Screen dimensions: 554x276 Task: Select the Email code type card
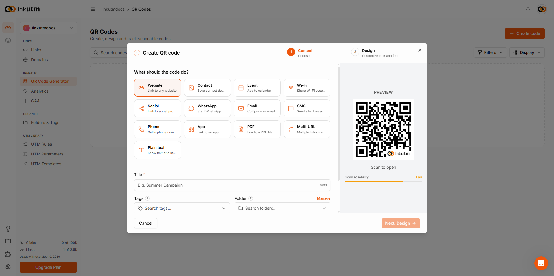257,108
